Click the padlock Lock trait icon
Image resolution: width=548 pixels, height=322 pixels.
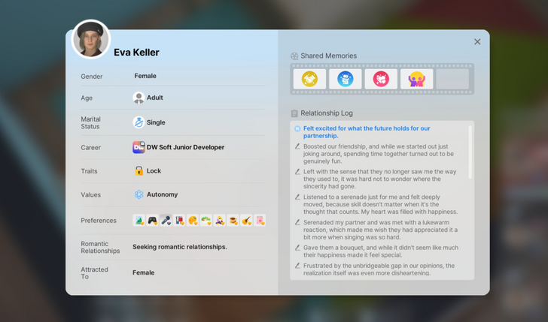[139, 170]
